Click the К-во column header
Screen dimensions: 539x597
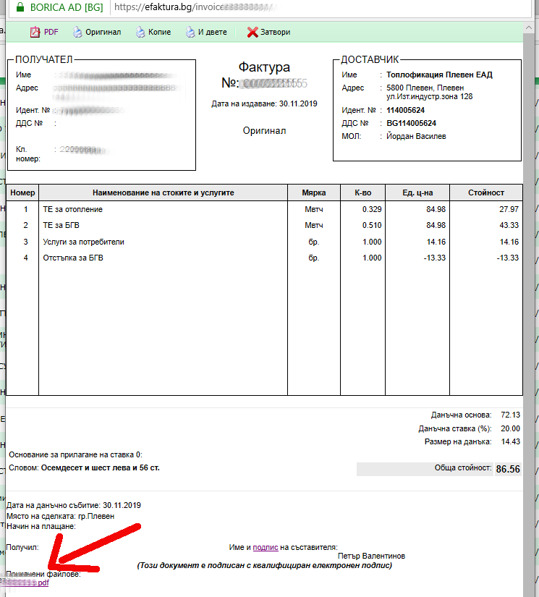362,192
